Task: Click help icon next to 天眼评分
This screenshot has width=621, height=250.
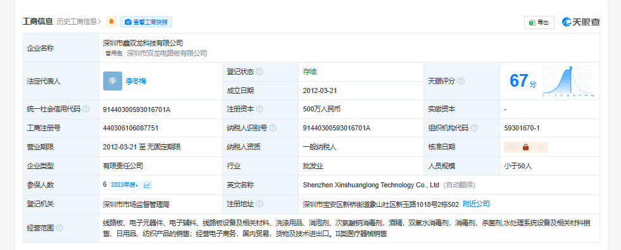Action: [461, 81]
